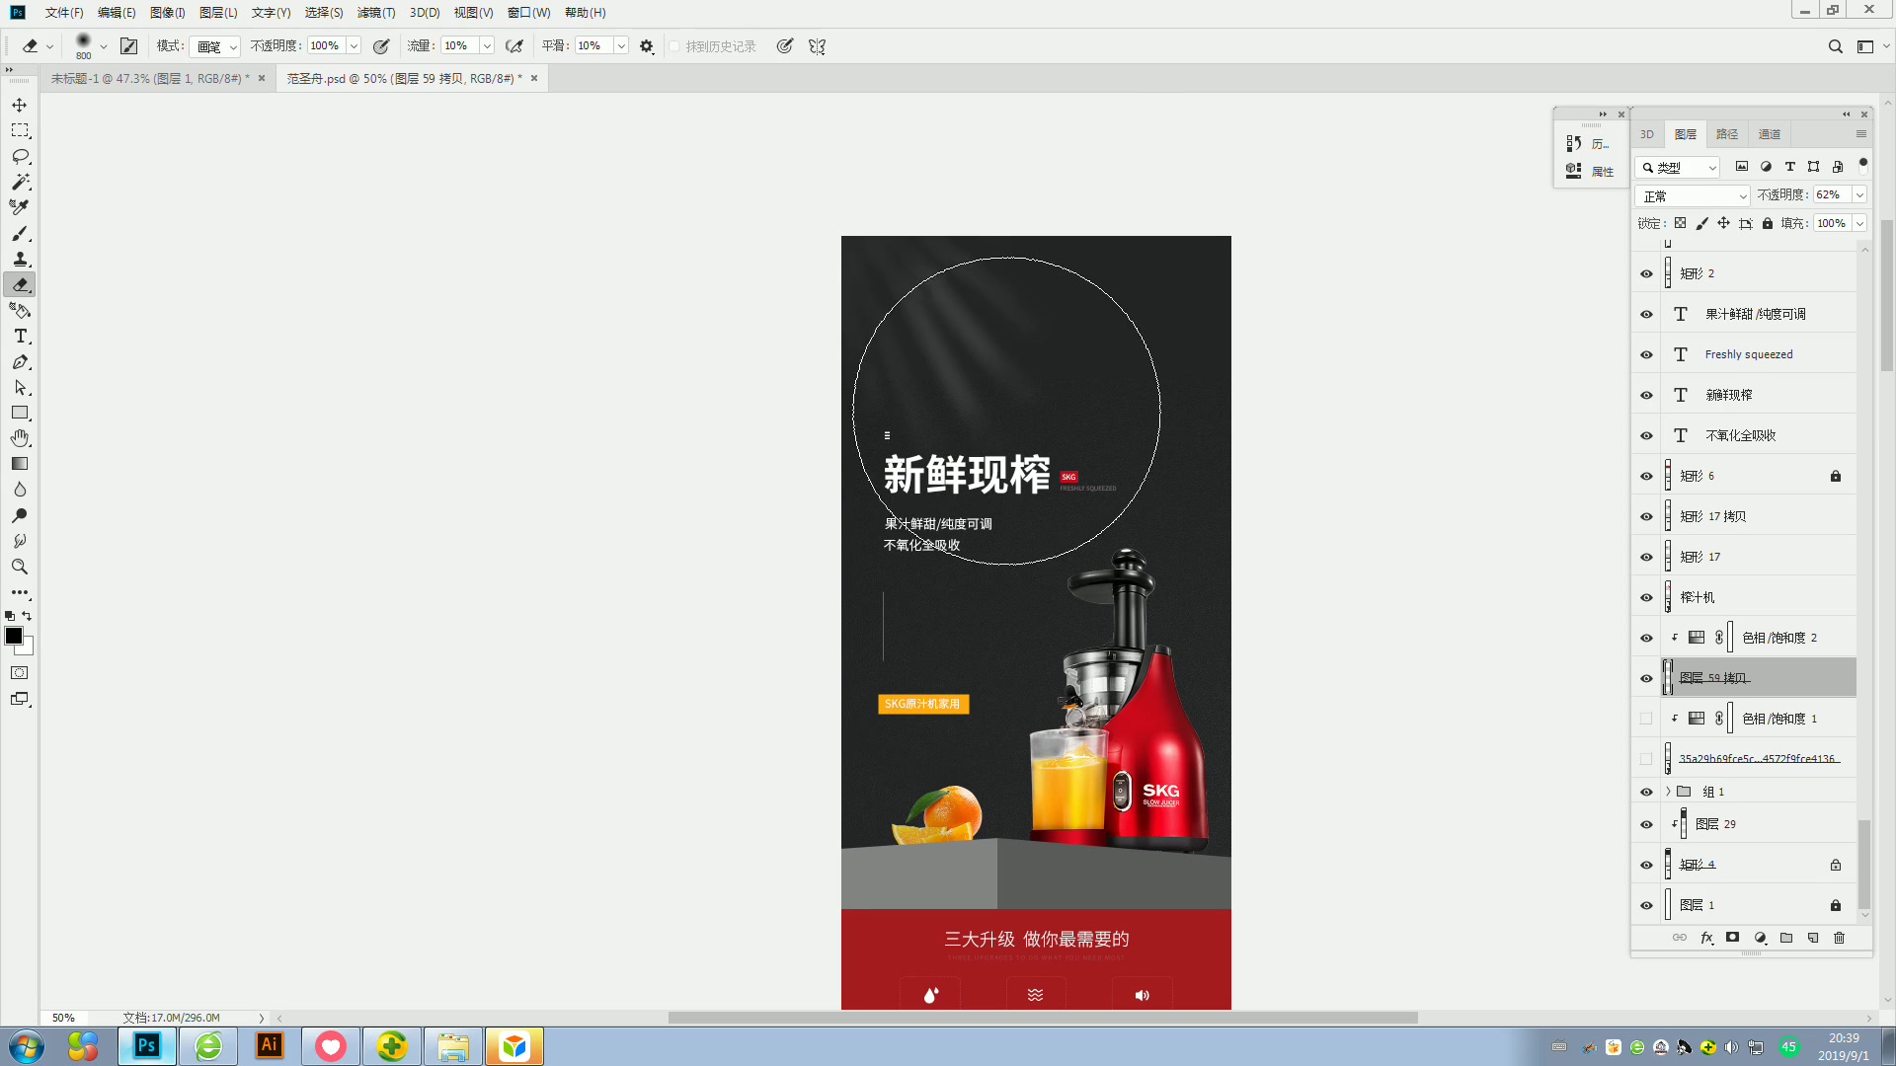The height and width of the screenshot is (1066, 1896).
Task: Enable 抹到历史记录 checkbox
Action: click(674, 46)
